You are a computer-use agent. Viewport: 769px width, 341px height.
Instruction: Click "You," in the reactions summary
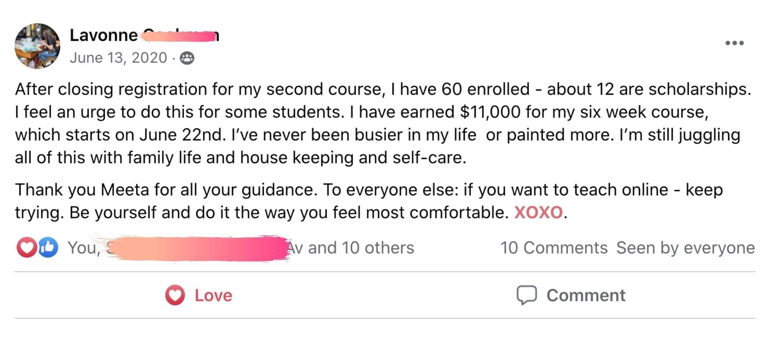click(84, 248)
